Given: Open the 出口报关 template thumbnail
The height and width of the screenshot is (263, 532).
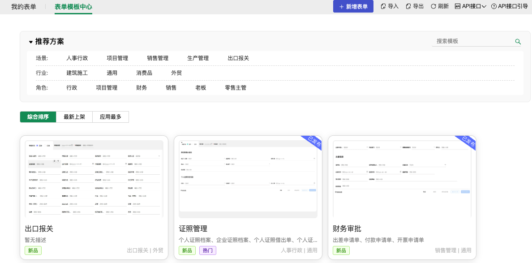Looking at the screenshot, I should 94,179.
